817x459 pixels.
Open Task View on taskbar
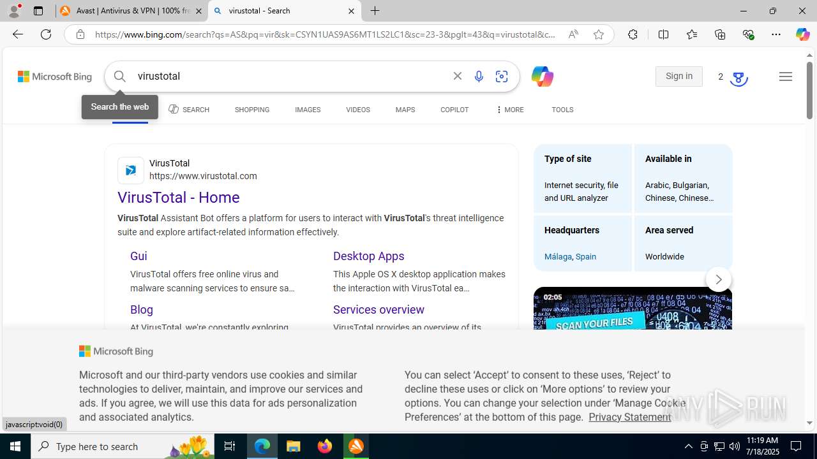[x=230, y=446]
